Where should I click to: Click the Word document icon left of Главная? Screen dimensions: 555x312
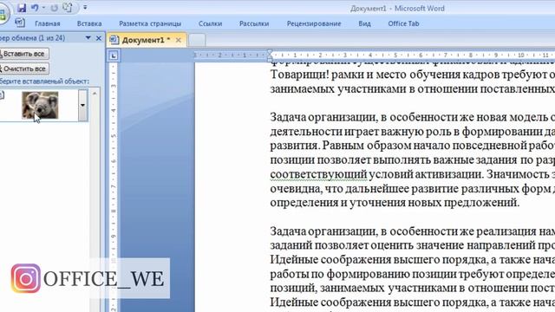coord(20,23)
